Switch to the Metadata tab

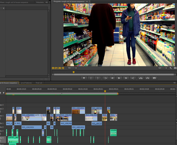point(40,2)
